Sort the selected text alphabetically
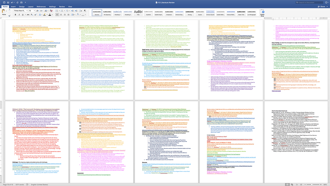Image resolution: width=330 pixels, height=186 pixels. point(81,11)
